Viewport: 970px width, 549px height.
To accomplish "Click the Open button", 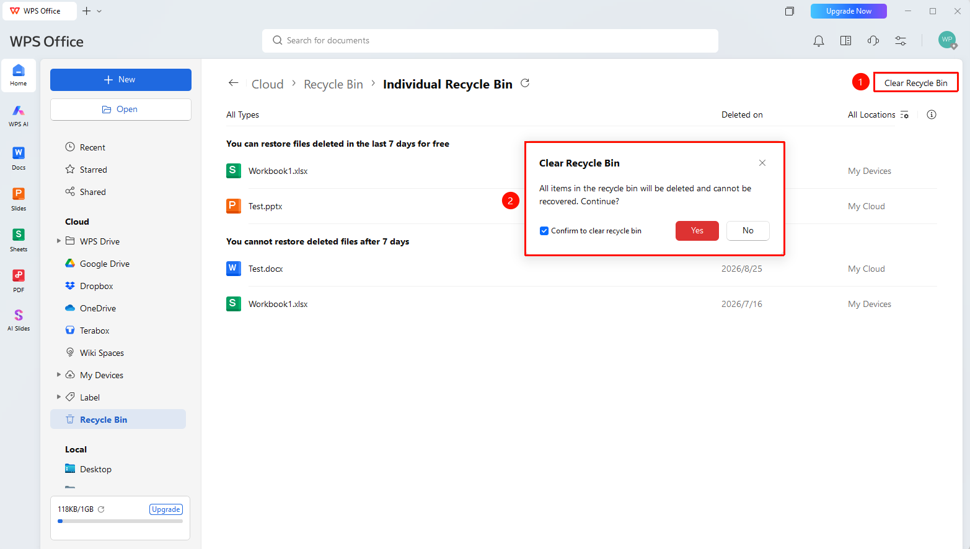I will point(121,110).
